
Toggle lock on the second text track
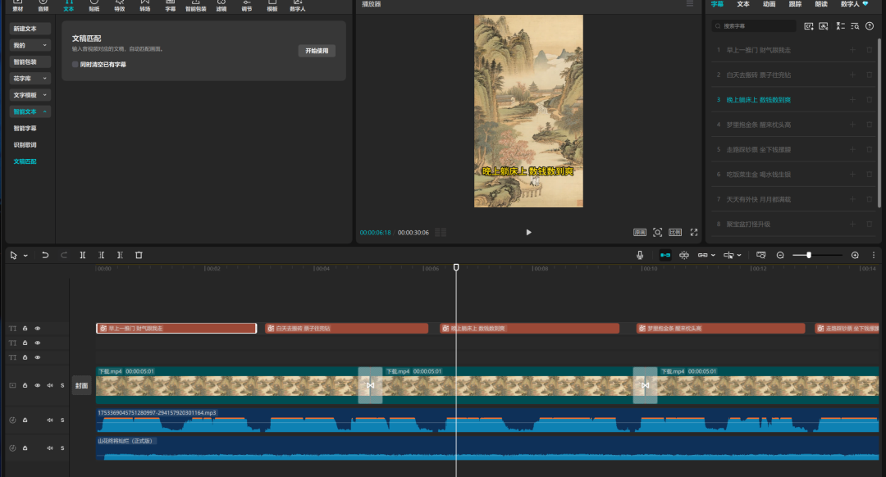[x=25, y=343]
